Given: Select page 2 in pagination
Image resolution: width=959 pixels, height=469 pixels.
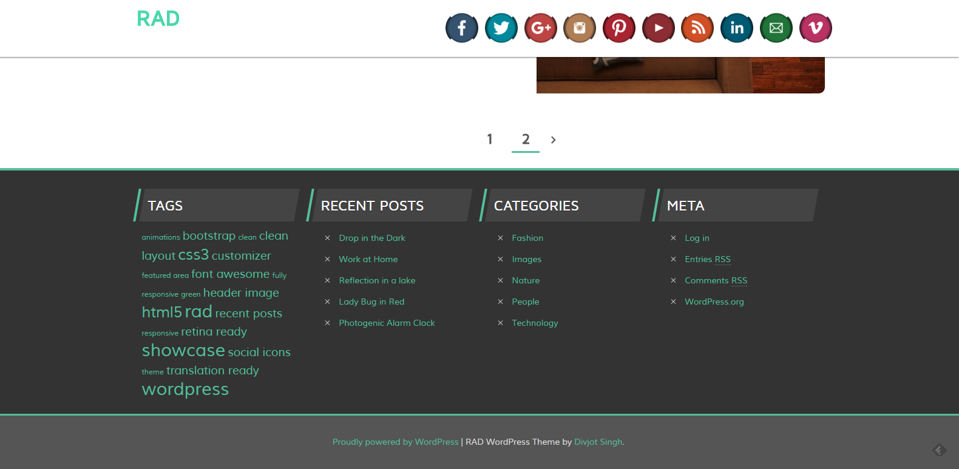Looking at the screenshot, I should tap(526, 139).
